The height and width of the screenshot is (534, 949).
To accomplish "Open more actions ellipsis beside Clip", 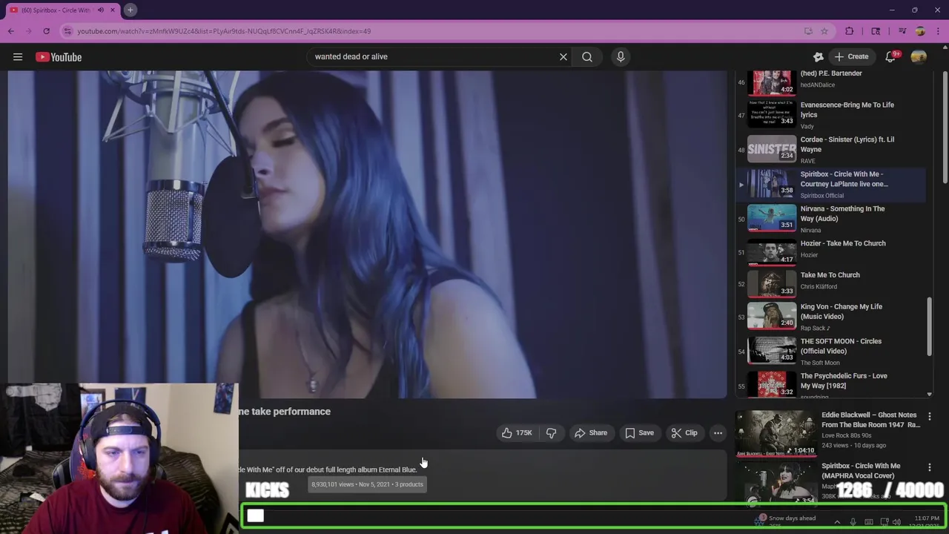I will pos(718,433).
